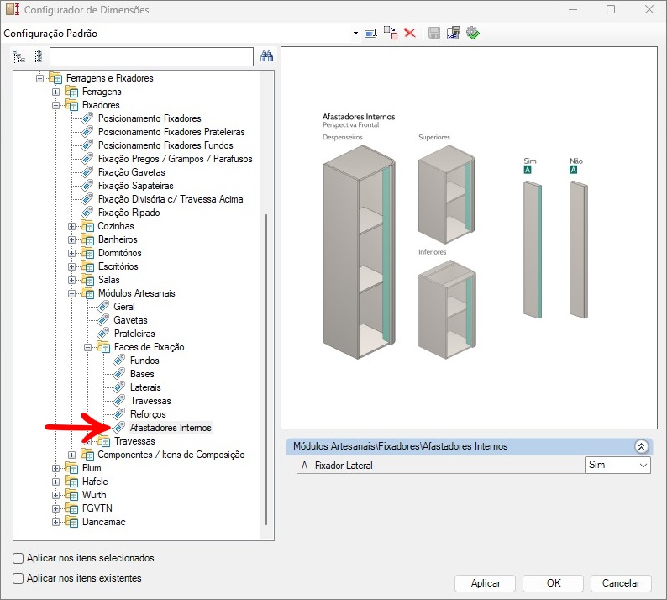
Task: Select Posicionamento Fixadores Prateleiras item
Action: coord(171,132)
